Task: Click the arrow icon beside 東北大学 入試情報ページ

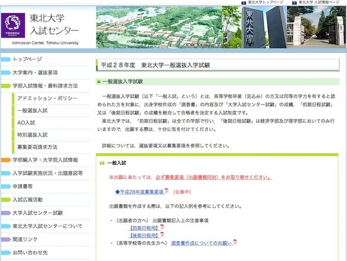Action: tap(294, 3)
